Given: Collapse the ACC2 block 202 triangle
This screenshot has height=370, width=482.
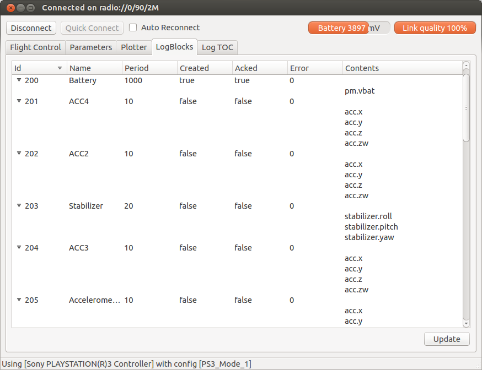Looking at the screenshot, I should pyautogui.click(x=19, y=153).
